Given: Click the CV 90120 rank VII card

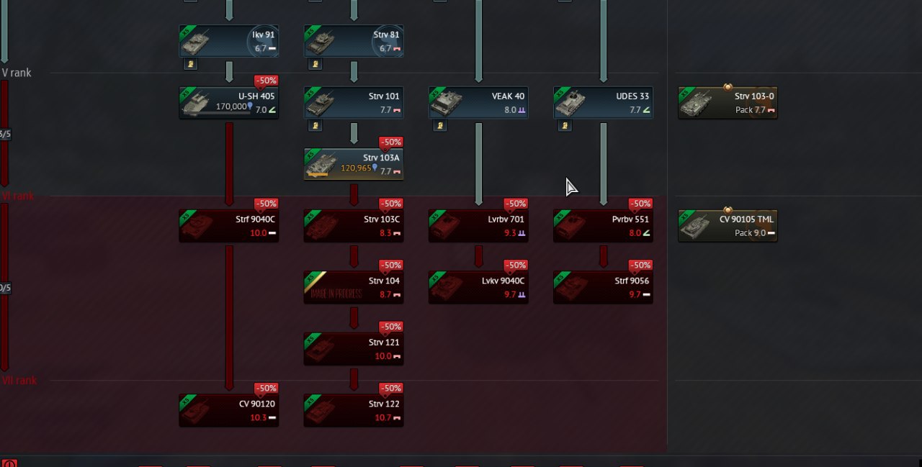Looking at the screenshot, I should [x=229, y=410].
